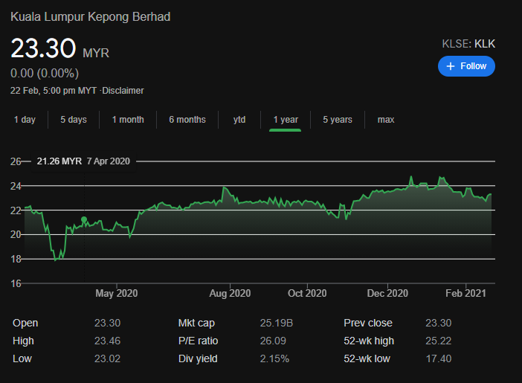Click the KLSE: KLK ticker label
This screenshot has height=383, width=522.
(468, 44)
